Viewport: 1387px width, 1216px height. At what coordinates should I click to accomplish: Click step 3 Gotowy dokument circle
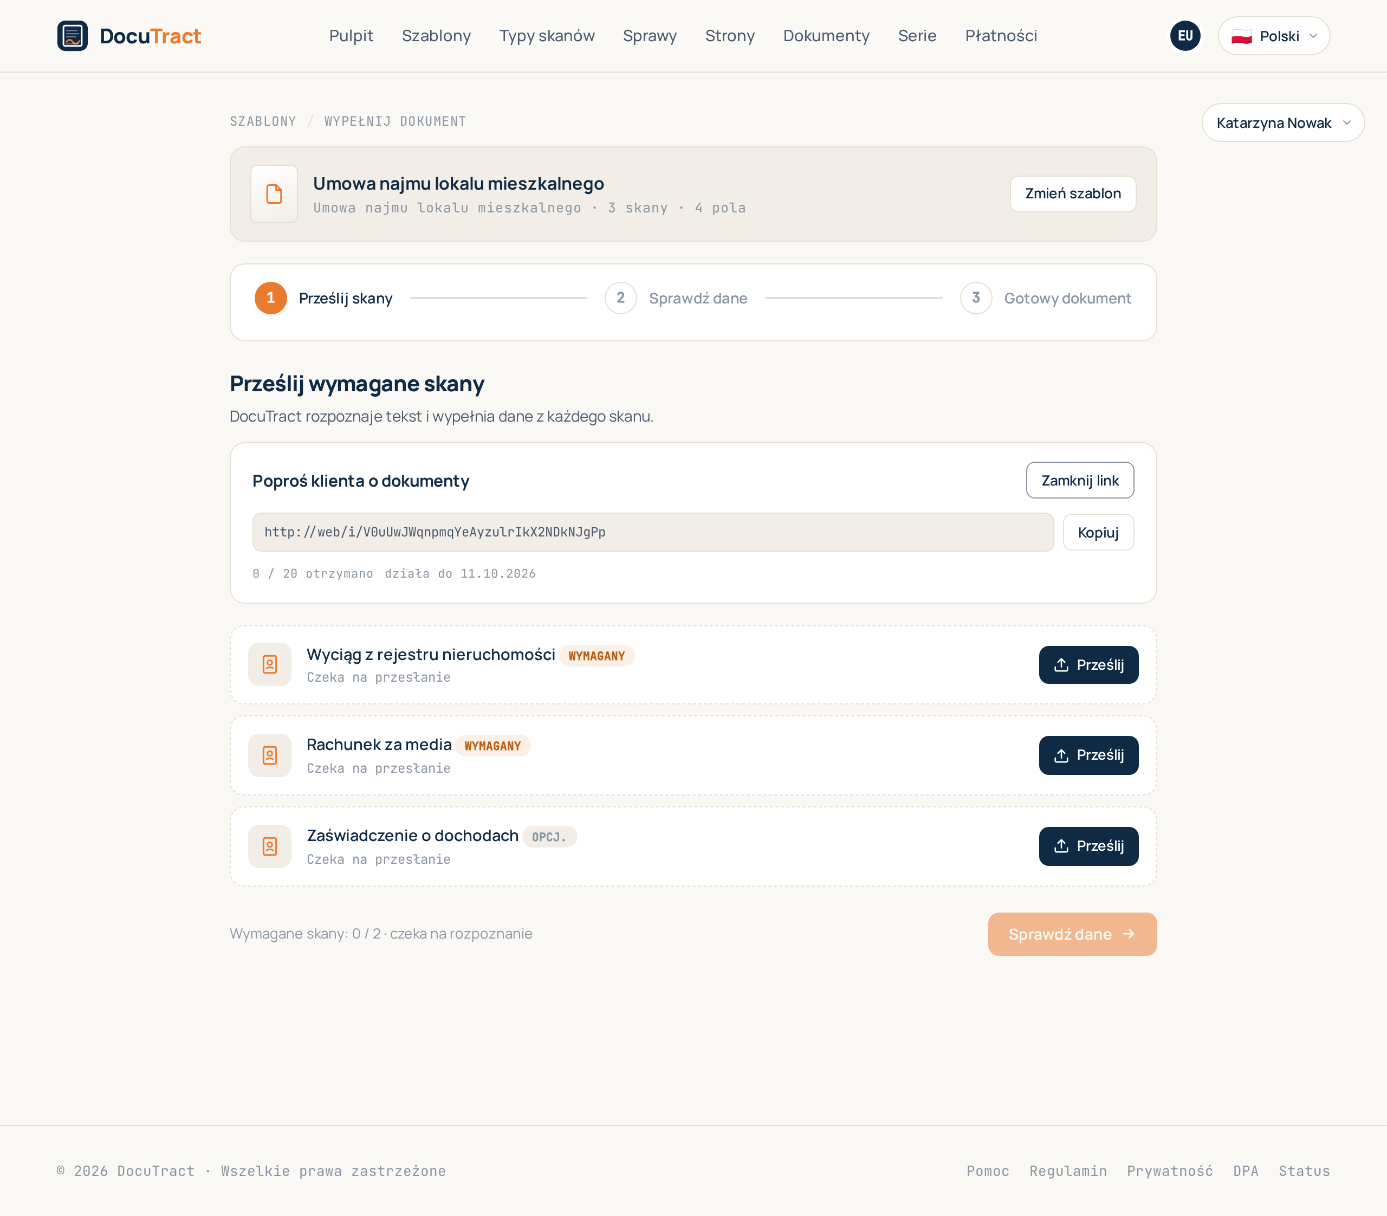[x=976, y=298]
